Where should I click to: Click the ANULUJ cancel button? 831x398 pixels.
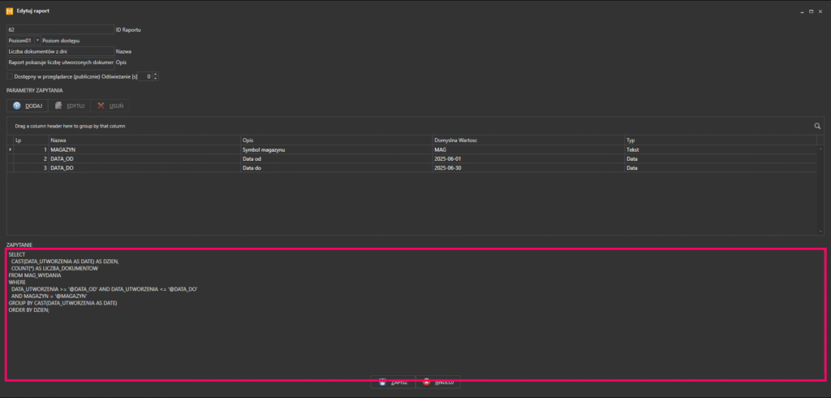(x=437, y=382)
